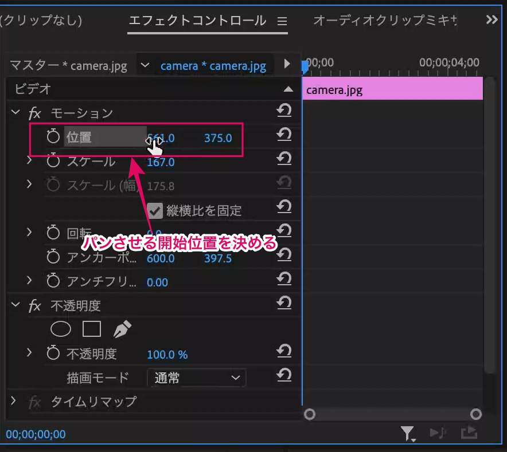Click the 397.5 anchor point Y value
The image size is (507, 452).
coord(218,258)
